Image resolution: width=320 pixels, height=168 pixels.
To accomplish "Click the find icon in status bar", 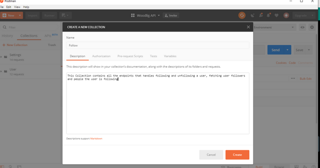I will click(x=10, y=167).
